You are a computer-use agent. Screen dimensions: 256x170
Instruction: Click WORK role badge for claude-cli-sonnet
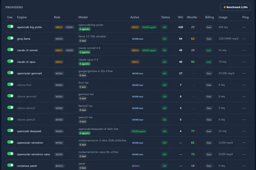[70, 51]
